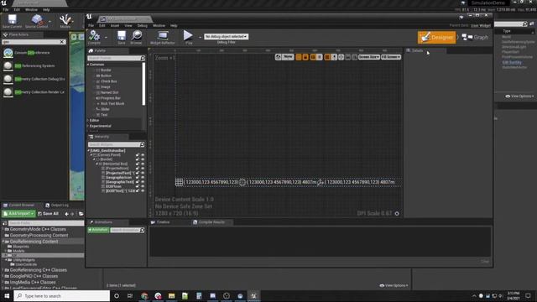Open the debug object selection dropdown
This screenshot has height=302, width=537.
(x=226, y=36)
